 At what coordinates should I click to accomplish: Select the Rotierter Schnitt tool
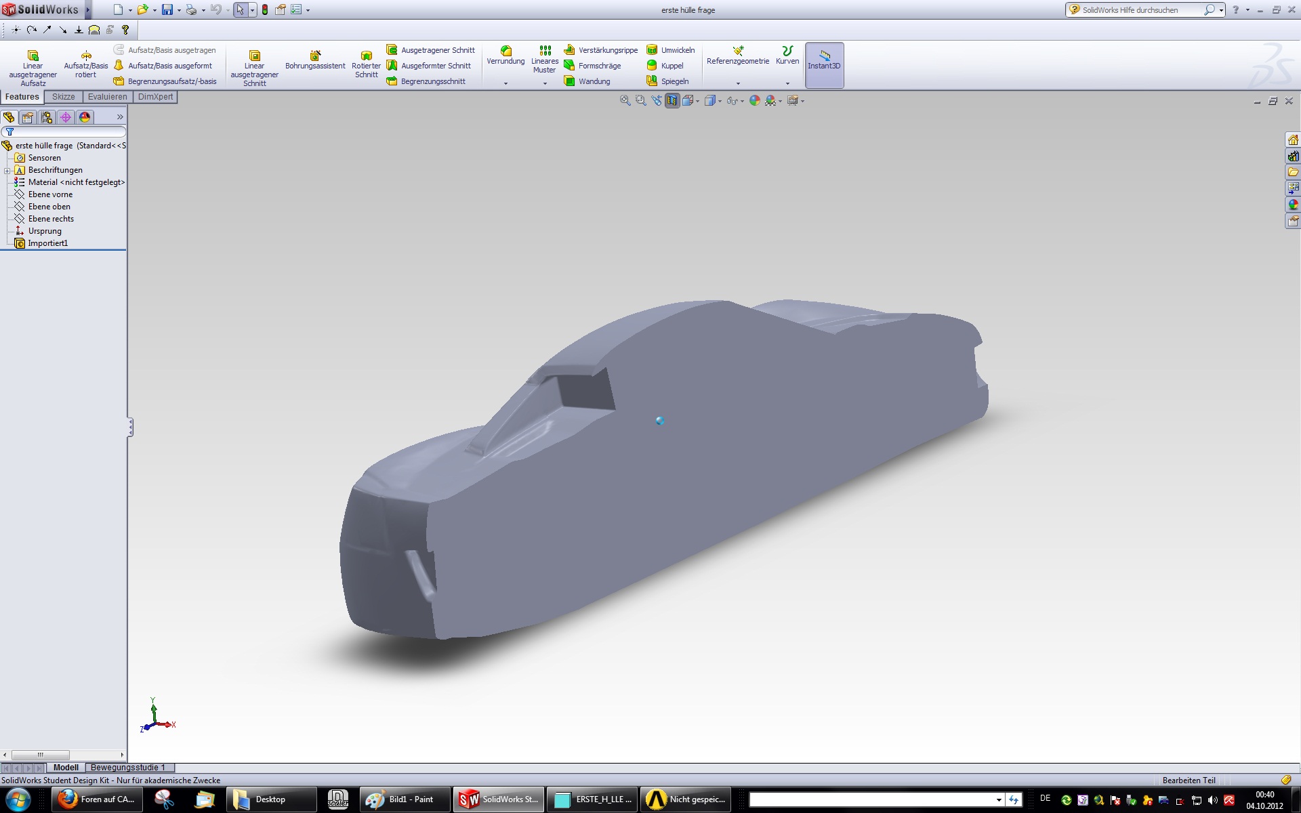pyautogui.click(x=366, y=64)
